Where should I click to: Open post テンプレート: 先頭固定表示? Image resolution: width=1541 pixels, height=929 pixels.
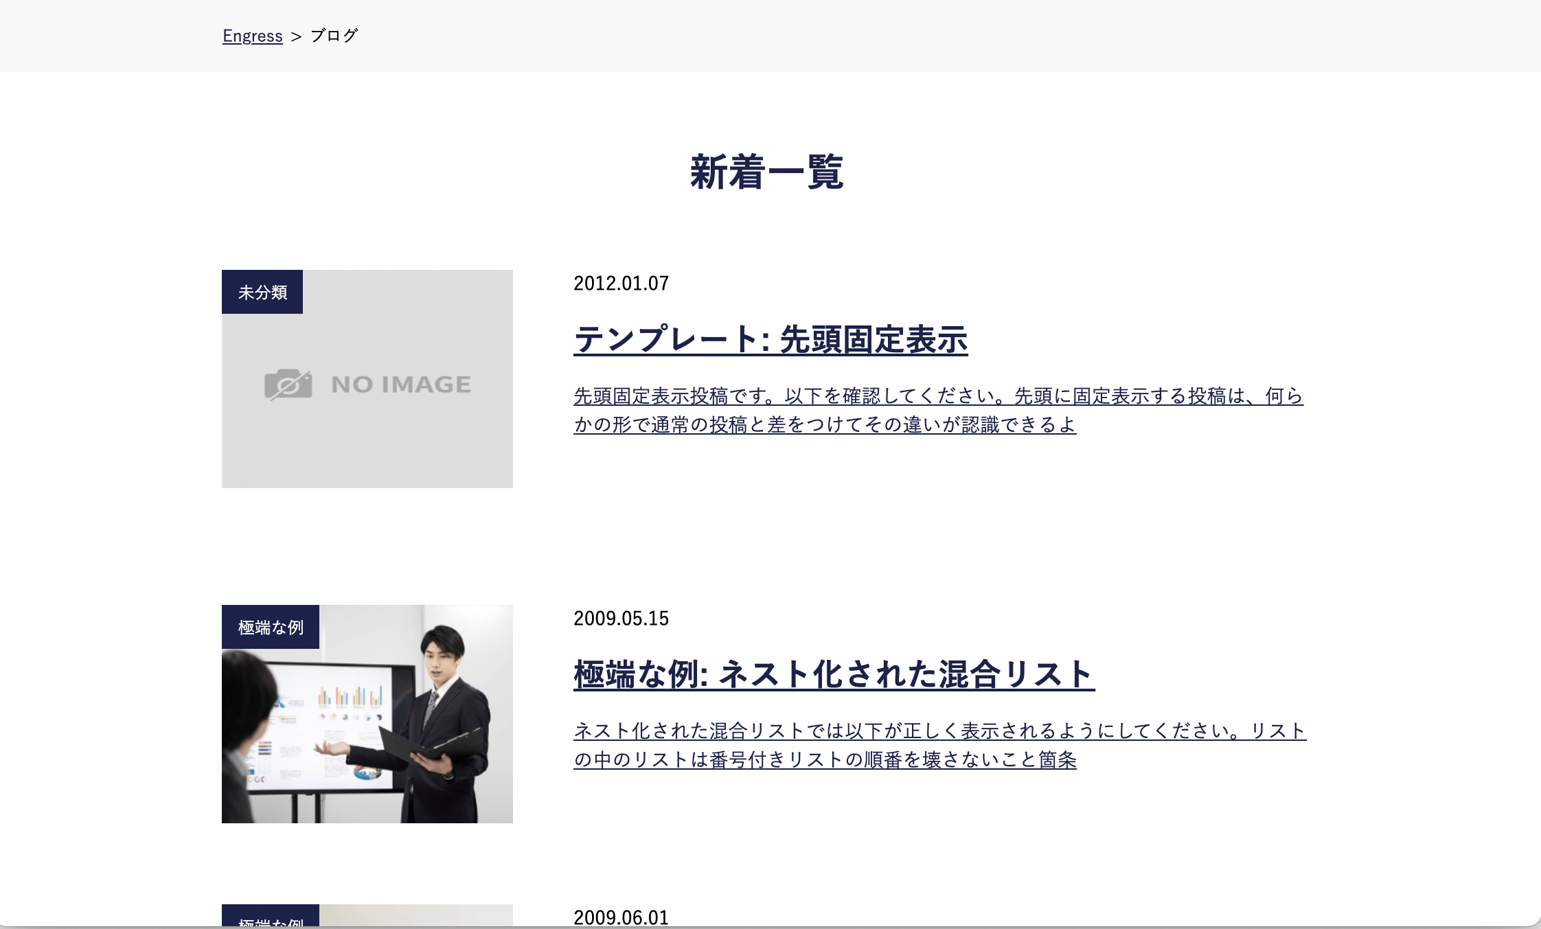[770, 340]
